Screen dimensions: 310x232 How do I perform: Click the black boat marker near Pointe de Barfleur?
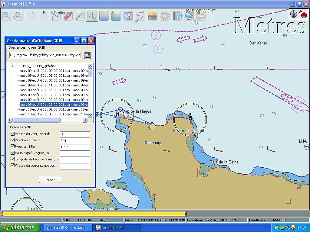pyautogui.click(x=190, y=117)
